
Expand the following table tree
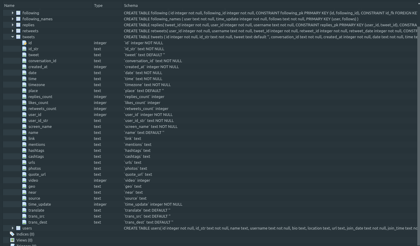pyautogui.click(x=13, y=13)
